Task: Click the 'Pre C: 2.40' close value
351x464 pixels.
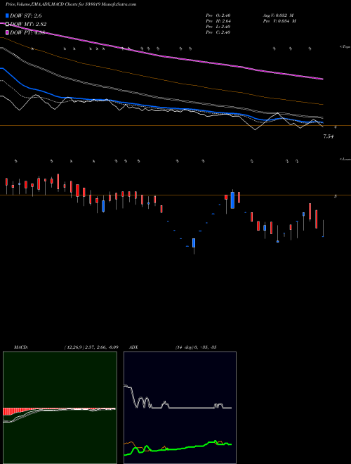Action: (x=218, y=32)
